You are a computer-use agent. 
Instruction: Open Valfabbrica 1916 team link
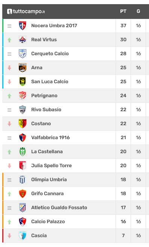pyautogui.click(x=50, y=138)
